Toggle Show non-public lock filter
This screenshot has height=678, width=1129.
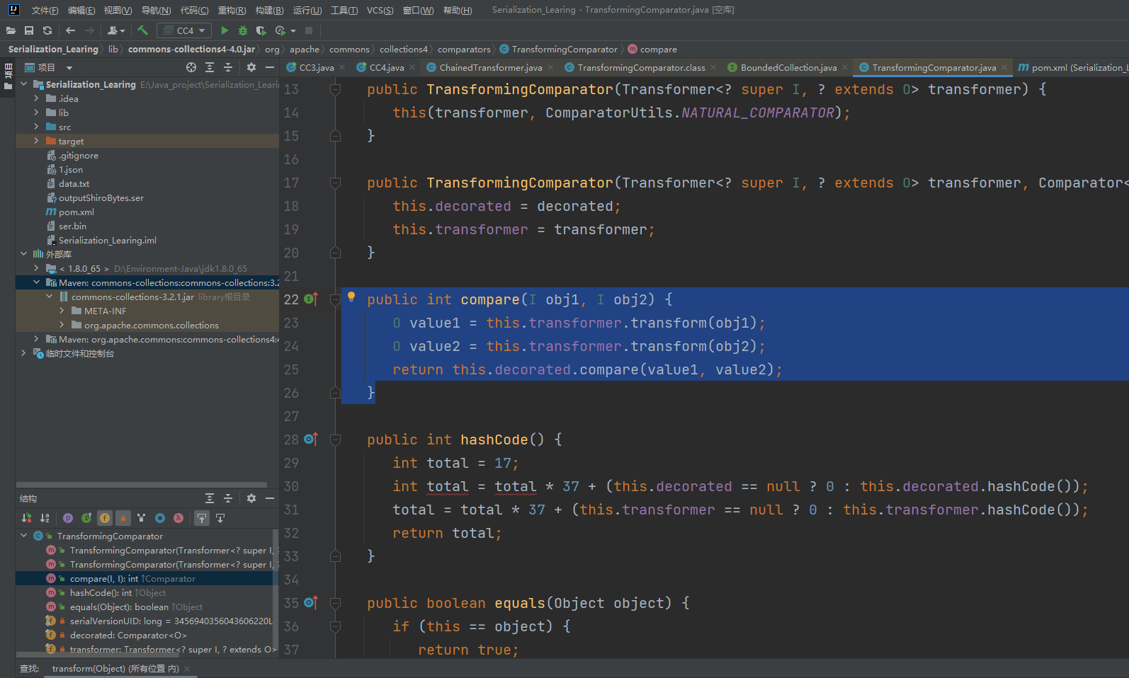[123, 518]
